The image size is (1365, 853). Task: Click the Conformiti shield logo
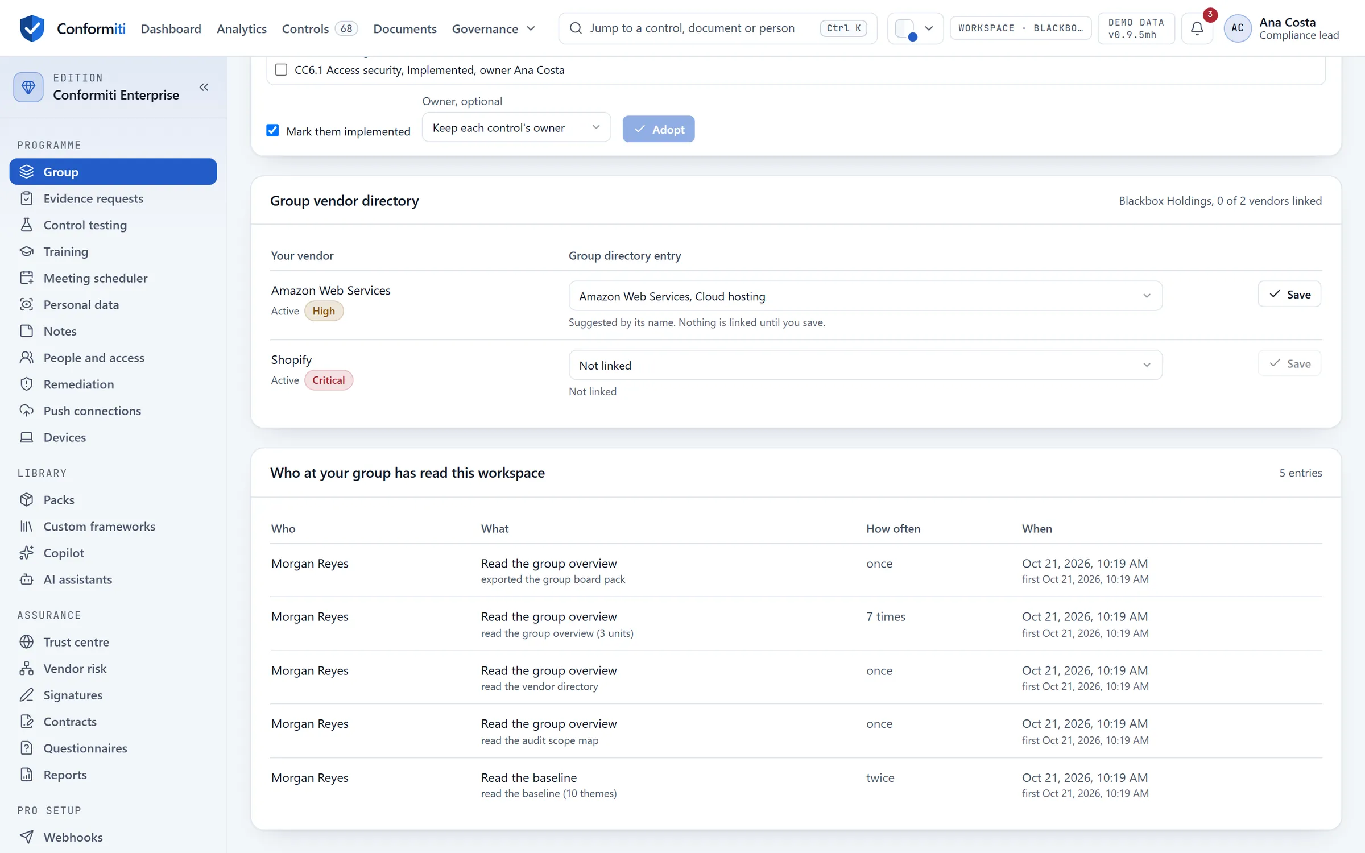click(x=32, y=28)
